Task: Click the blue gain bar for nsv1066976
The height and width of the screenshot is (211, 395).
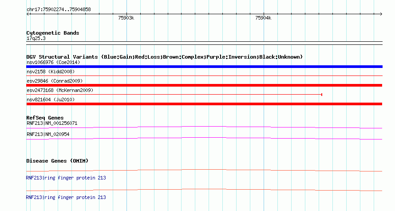Action: tap(204, 67)
